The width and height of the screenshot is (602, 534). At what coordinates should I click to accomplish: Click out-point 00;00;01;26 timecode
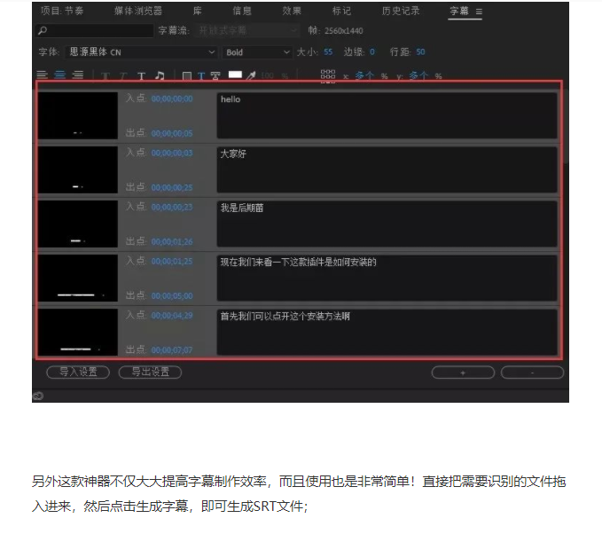coord(172,241)
